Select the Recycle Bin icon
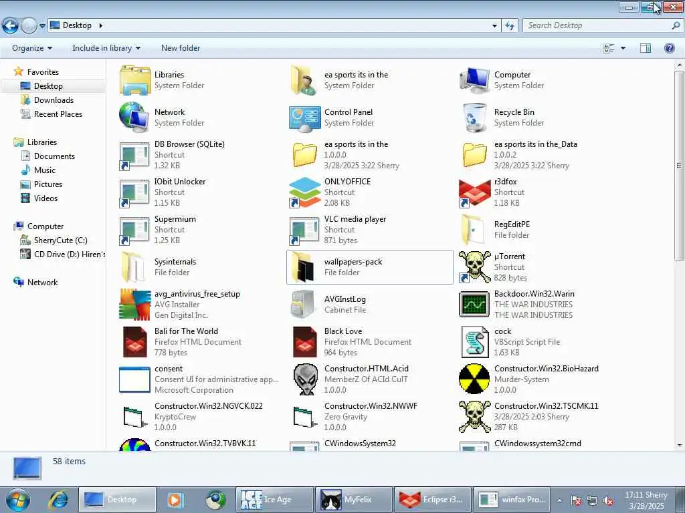685x513 pixels. (x=474, y=118)
